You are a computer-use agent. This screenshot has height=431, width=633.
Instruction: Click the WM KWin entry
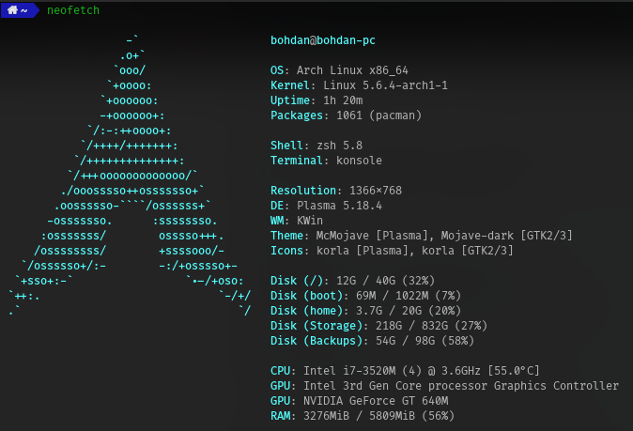[297, 221]
